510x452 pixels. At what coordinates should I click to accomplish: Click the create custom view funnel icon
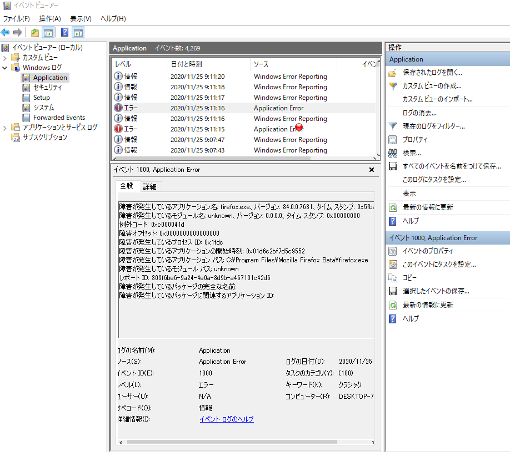pos(393,86)
